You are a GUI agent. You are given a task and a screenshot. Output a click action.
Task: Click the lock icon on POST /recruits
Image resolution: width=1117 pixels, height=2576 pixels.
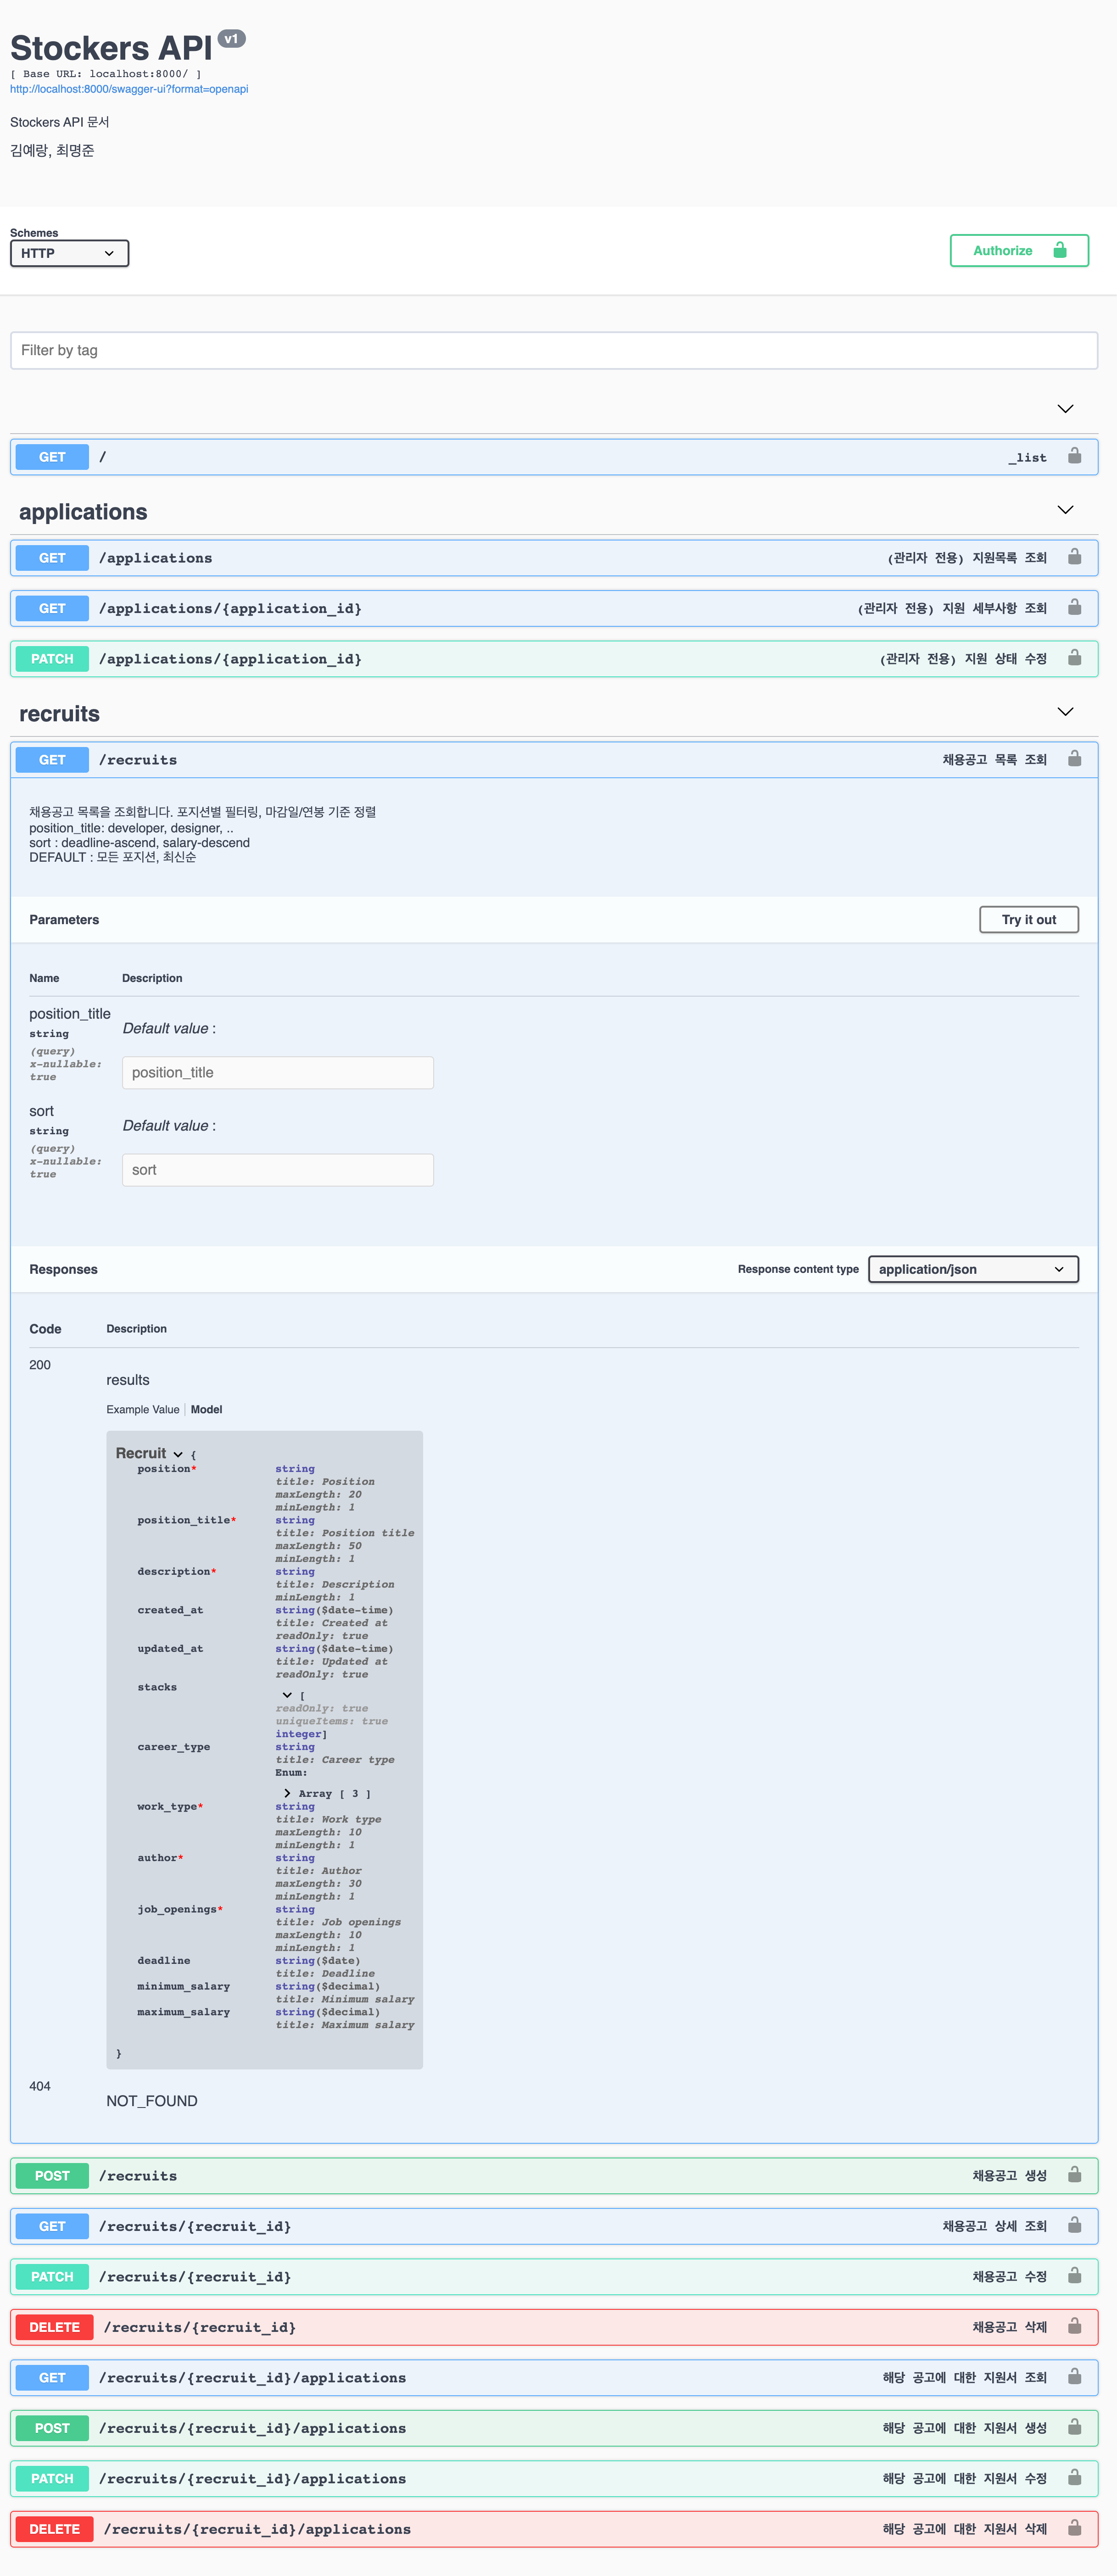(x=1075, y=2175)
